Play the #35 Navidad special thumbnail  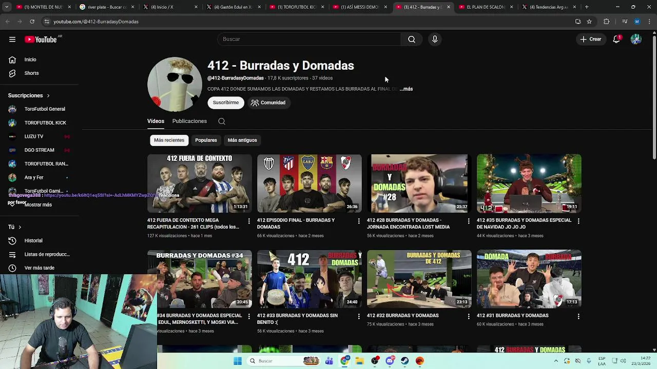(529, 183)
